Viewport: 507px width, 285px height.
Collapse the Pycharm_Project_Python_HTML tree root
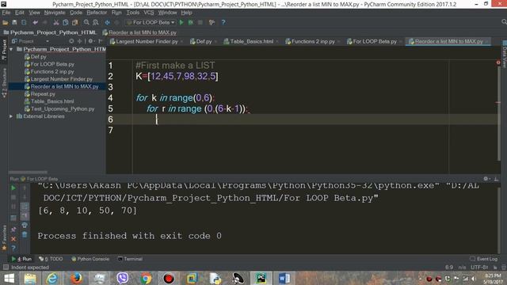coord(11,49)
